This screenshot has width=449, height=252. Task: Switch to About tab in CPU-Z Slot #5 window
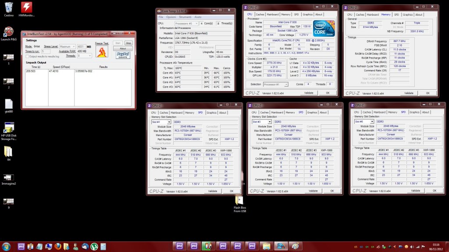425,112
